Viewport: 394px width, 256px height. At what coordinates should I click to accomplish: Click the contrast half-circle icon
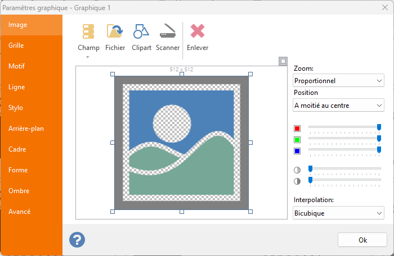(x=297, y=181)
